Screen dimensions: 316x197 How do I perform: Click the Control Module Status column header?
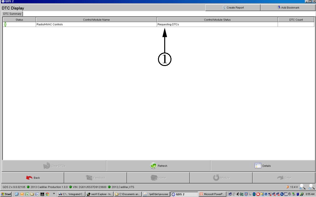click(x=217, y=20)
